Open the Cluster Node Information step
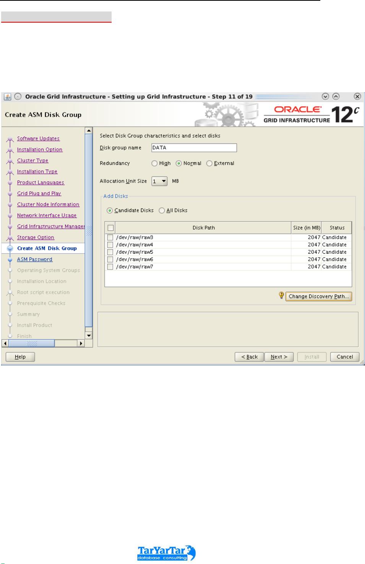 click(x=48, y=205)
